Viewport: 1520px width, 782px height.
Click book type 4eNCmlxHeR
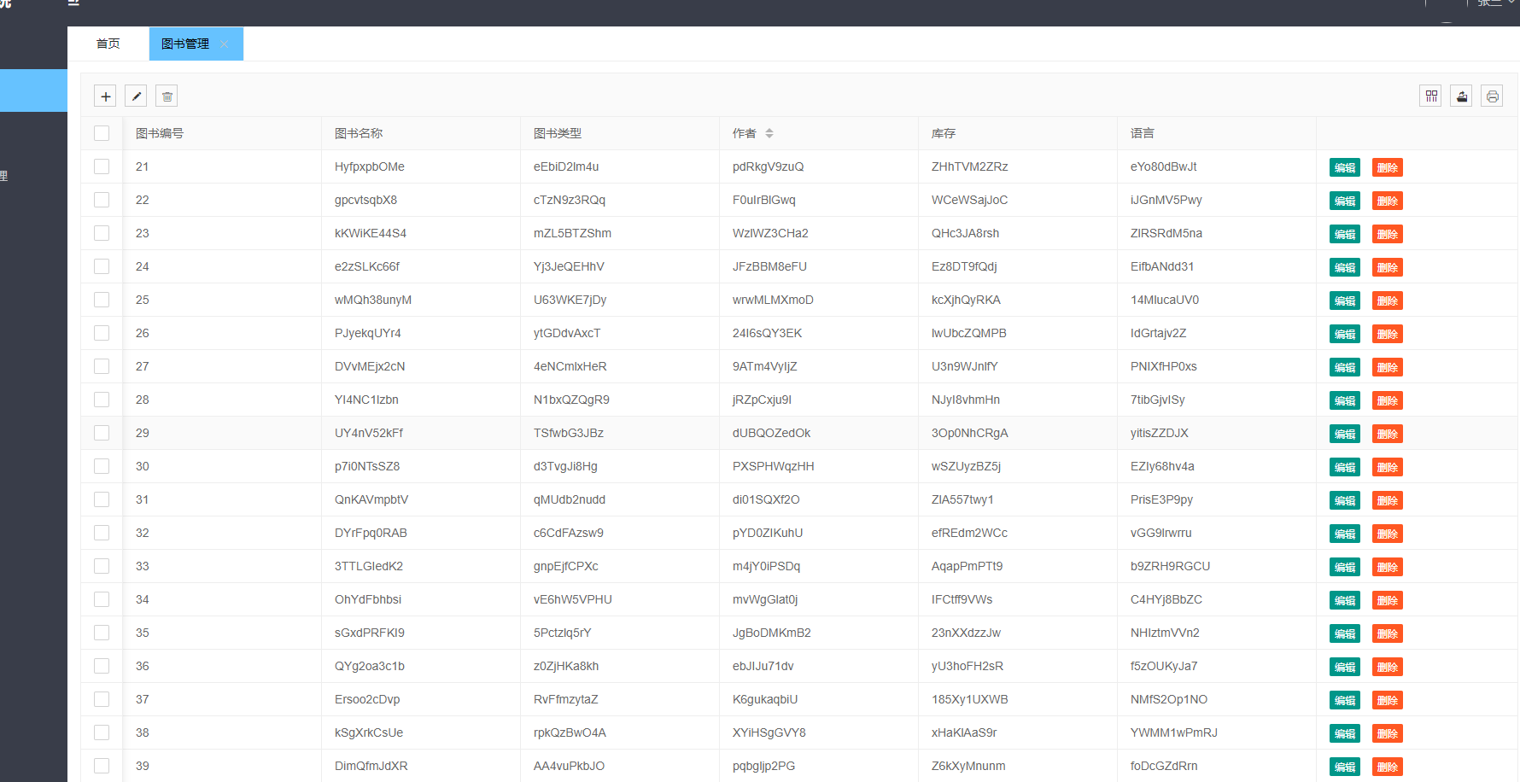click(x=570, y=366)
